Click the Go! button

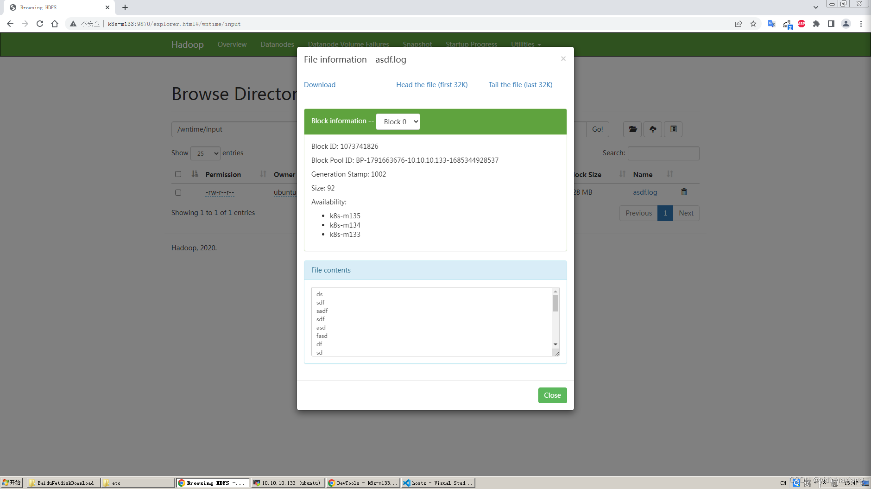tap(597, 129)
